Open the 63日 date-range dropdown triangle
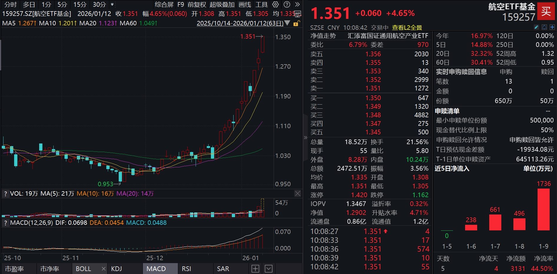 287,23
